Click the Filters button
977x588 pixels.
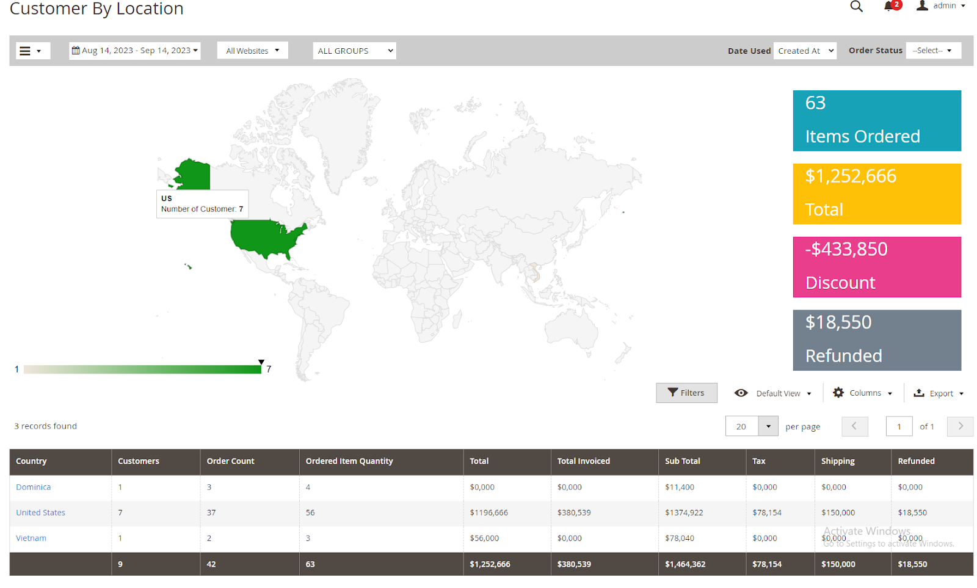click(686, 393)
